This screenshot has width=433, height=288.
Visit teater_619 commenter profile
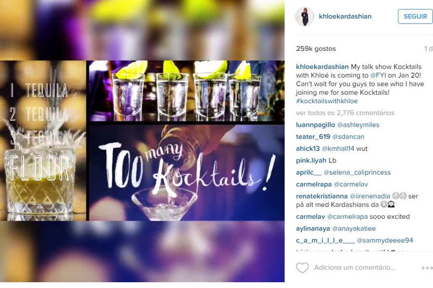coord(313,137)
